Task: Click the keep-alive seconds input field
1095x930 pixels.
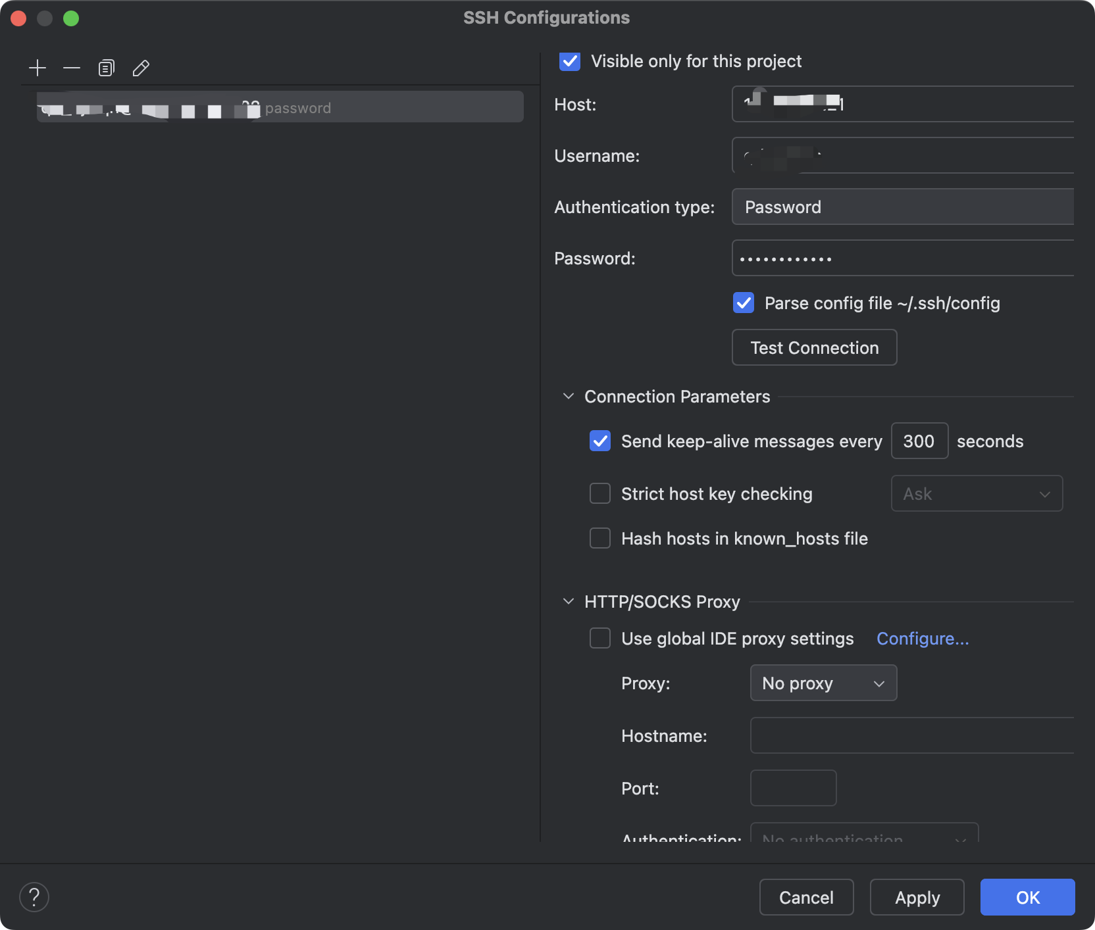Action: pyautogui.click(x=919, y=441)
